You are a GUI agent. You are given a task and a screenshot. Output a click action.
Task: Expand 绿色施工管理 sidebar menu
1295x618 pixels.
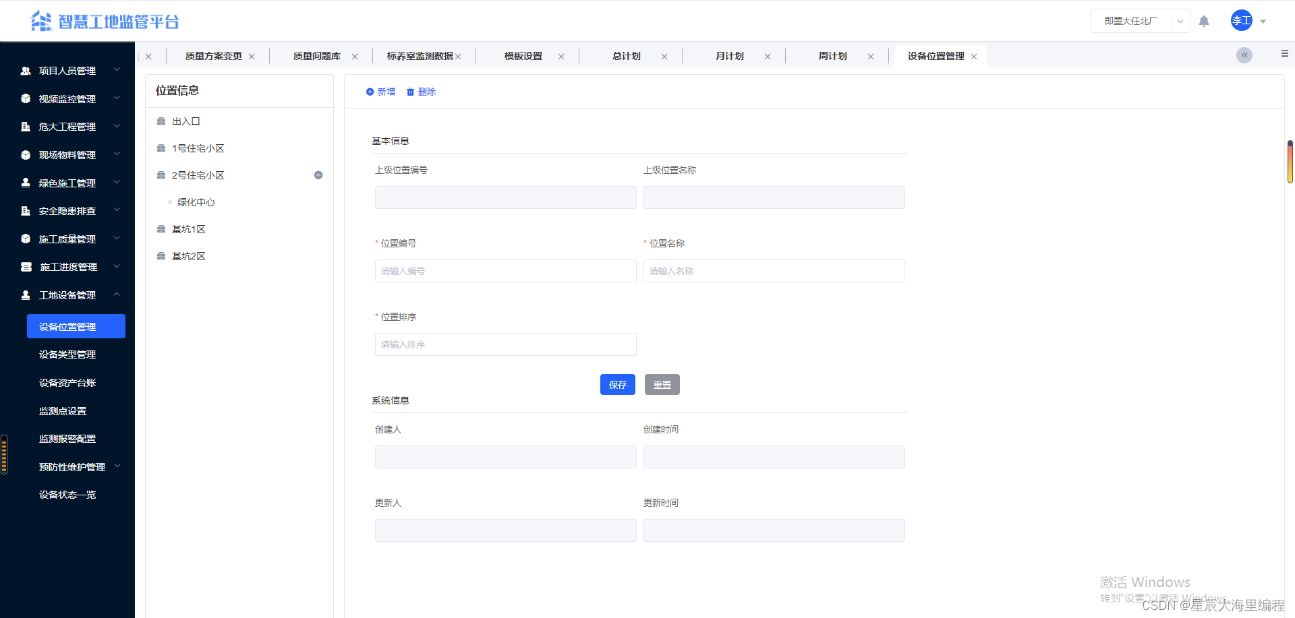point(67,183)
